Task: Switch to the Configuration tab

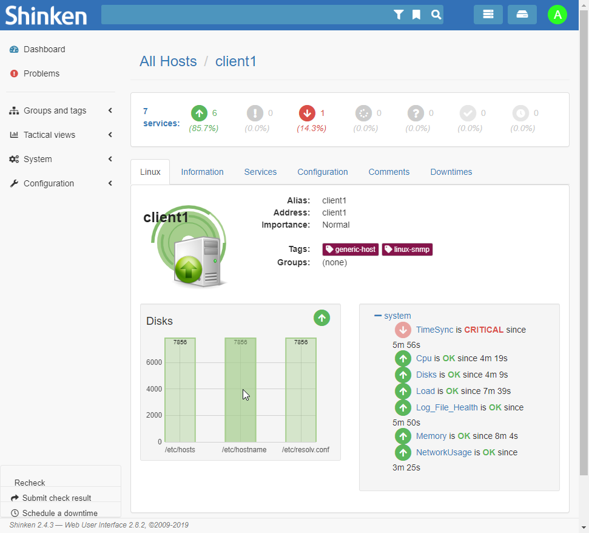Action: pos(323,172)
